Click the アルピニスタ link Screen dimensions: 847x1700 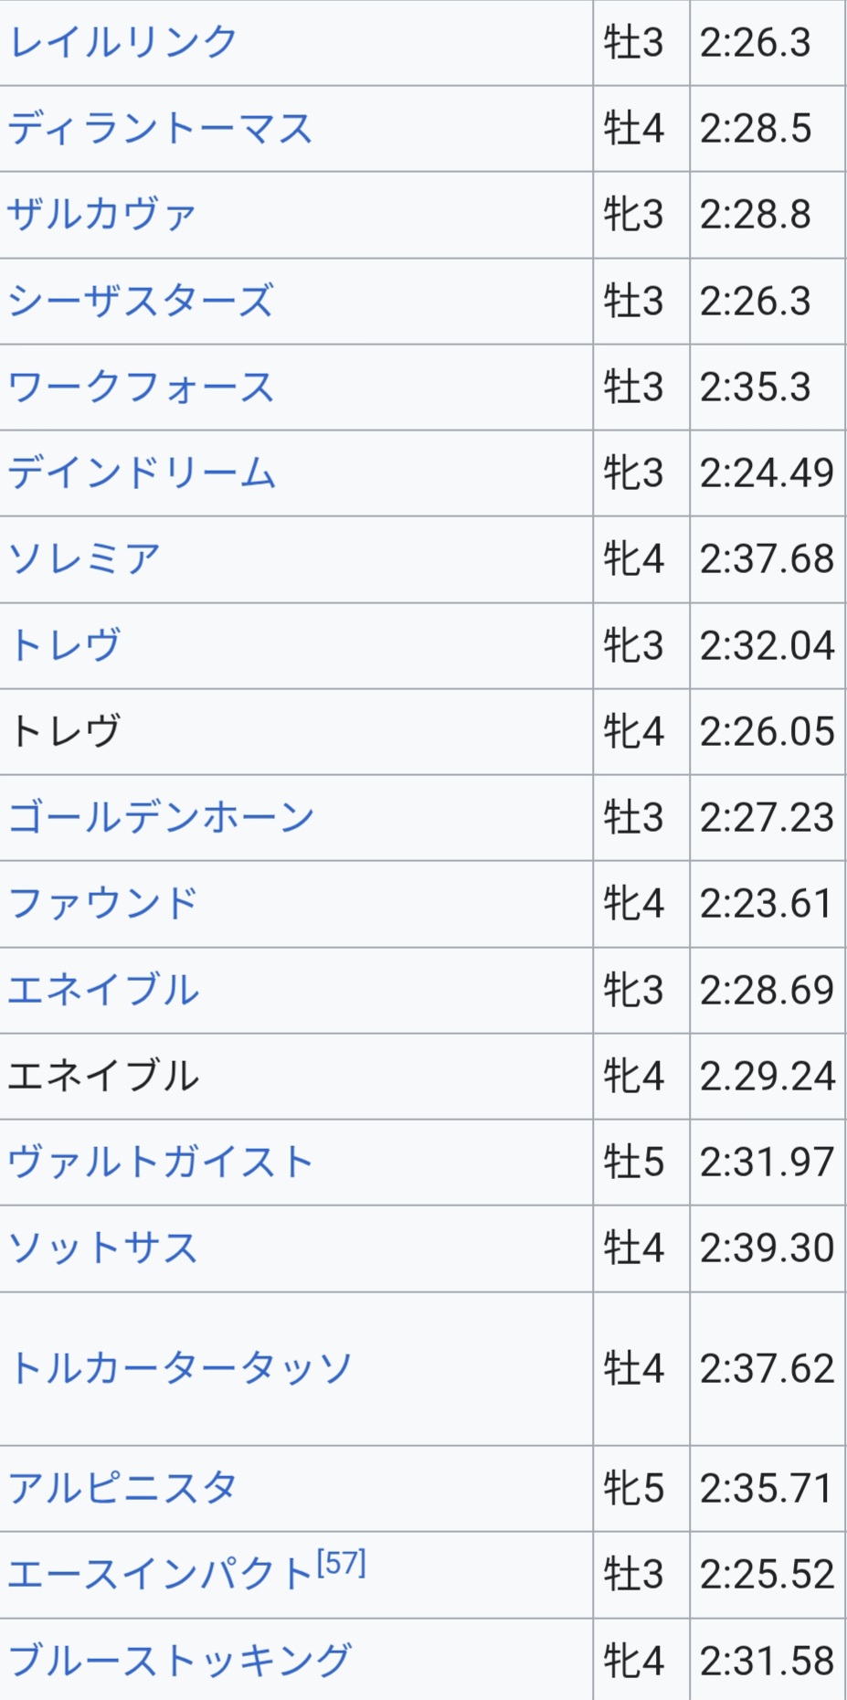click(x=122, y=1489)
